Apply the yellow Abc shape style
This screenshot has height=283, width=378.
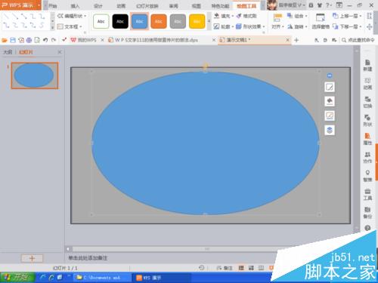click(197, 21)
